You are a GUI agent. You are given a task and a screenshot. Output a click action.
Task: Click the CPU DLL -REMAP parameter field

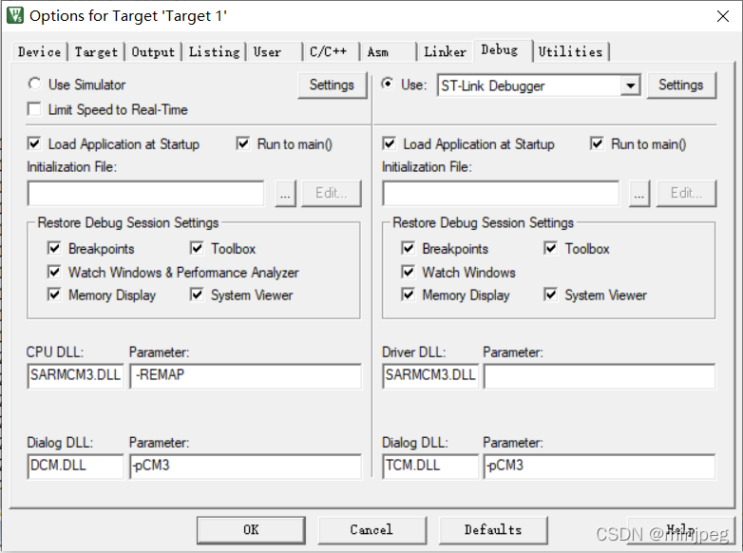[x=245, y=376]
